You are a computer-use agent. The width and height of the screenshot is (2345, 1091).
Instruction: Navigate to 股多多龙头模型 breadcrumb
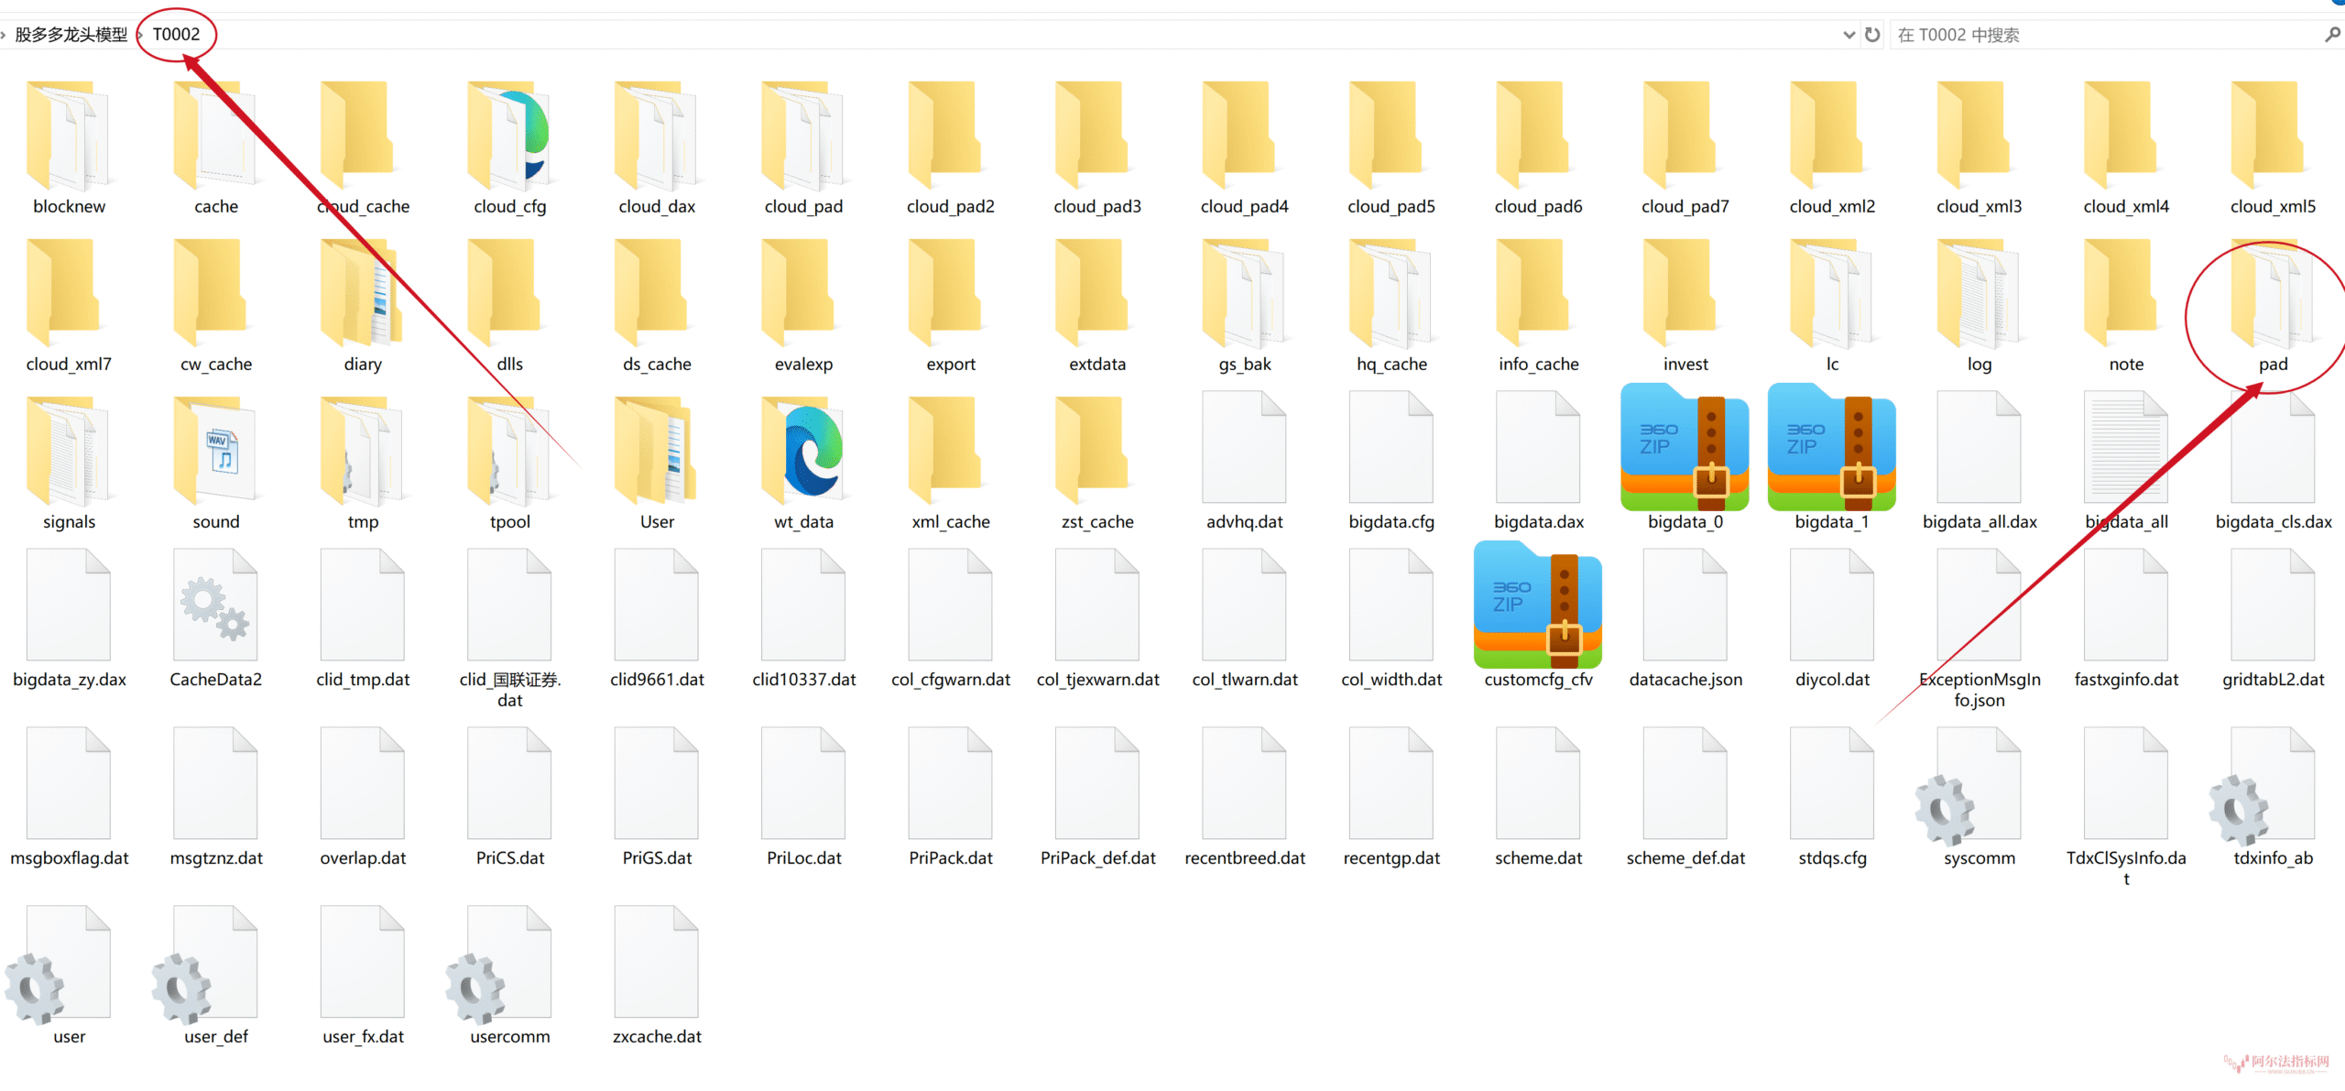coord(71,35)
